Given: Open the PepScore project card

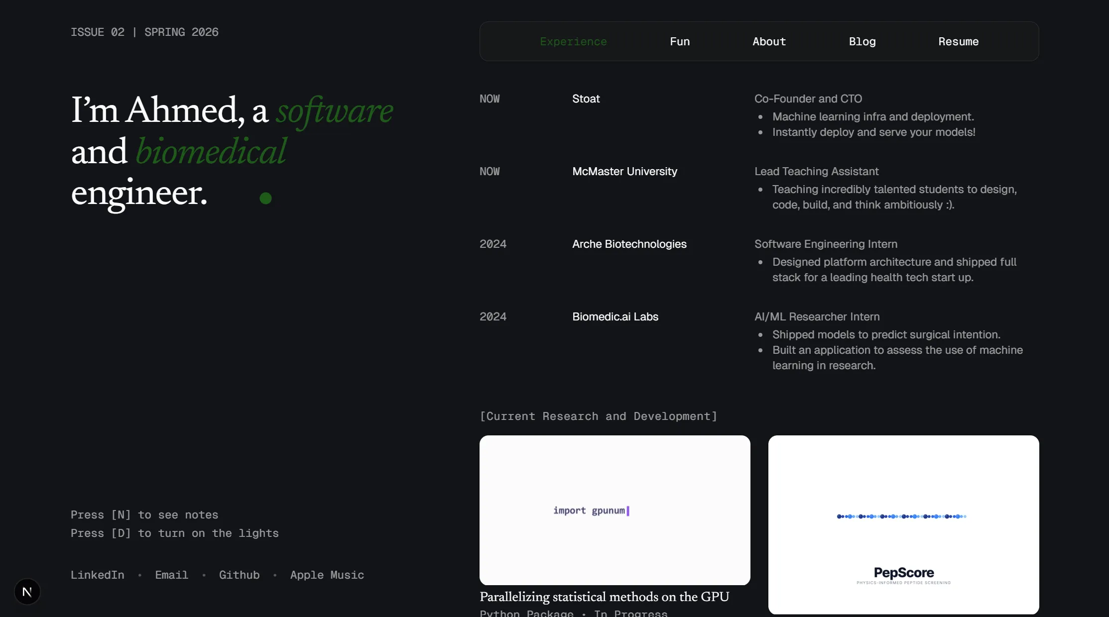Looking at the screenshot, I should [x=903, y=525].
